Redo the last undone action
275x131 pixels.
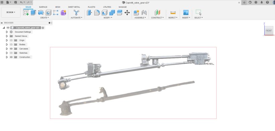[28, 2]
